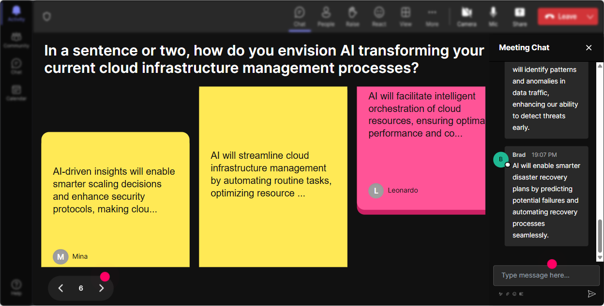Viewport: 604px width, 306px height.
Task: Select Mina's yellow sticky note
Action: click(x=115, y=199)
